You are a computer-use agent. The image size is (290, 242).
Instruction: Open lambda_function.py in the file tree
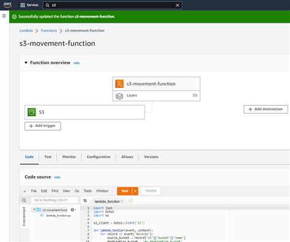coord(58,216)
